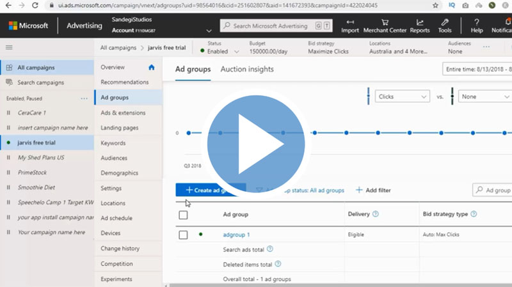Click Add filter button
Screen dimensions: 512x287
tap(373, 190)
